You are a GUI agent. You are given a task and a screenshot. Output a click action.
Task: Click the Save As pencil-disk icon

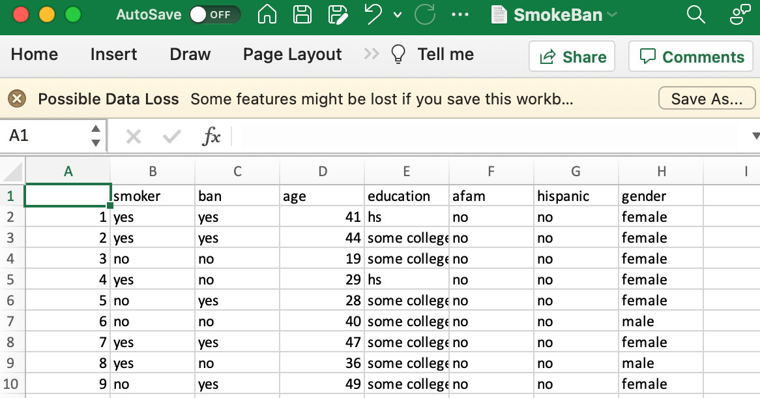[338, 14]
